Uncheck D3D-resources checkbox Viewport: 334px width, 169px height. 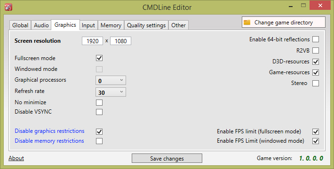pos(316,61)
